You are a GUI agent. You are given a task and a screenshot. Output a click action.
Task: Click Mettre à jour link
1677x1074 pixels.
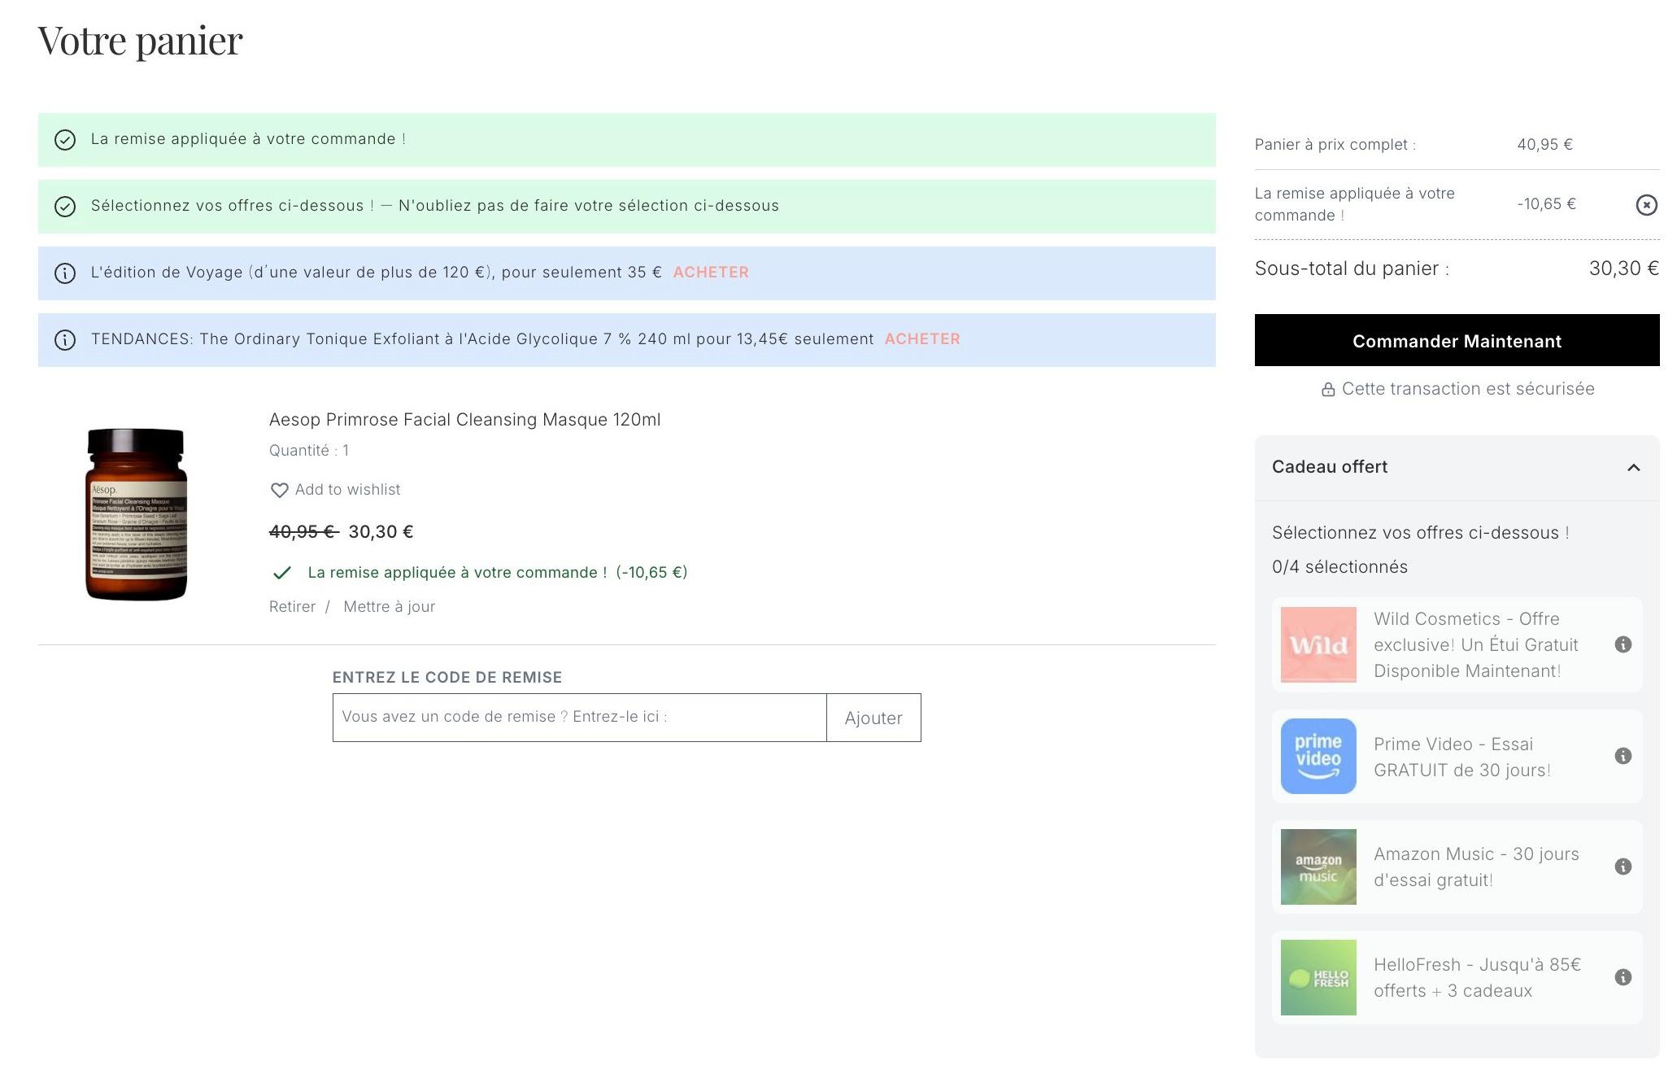pyautogui.click(x=389, y=607)
